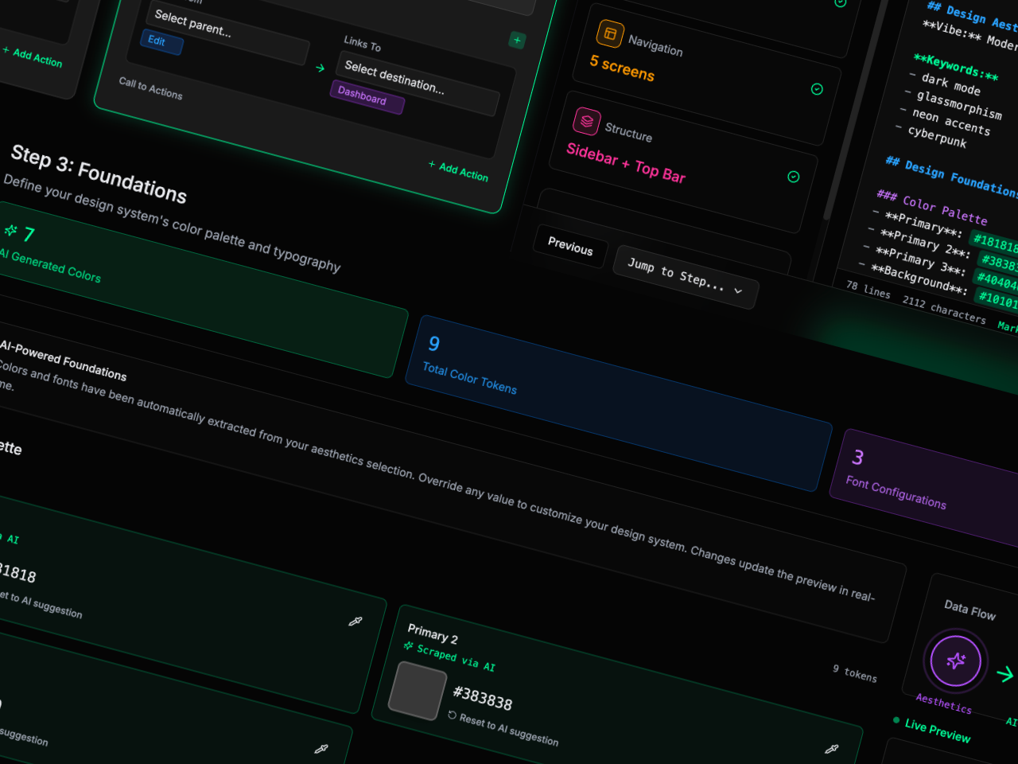Click the AI-Powered Foundations heading
This screenshot has height=764, width=1018.
pos(64,361)
